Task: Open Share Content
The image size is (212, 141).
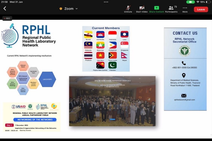Action: tap(156, 9)
